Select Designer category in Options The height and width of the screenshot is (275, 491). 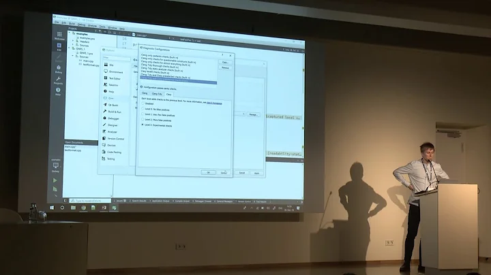pos(110,125)
